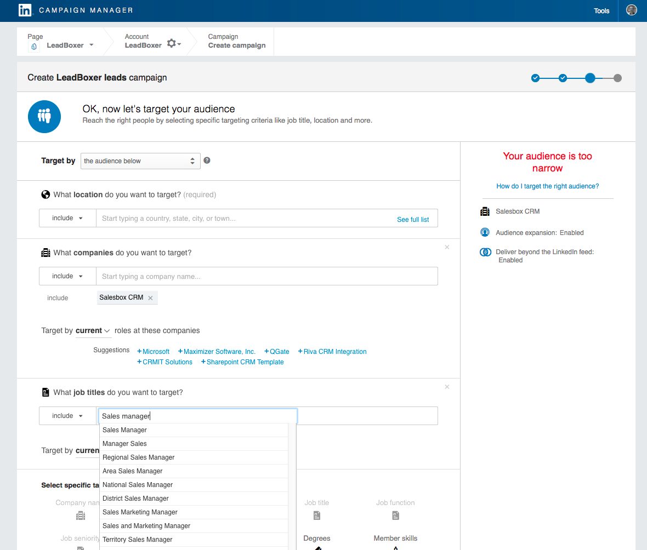
Task: Choose District Sales Manager suggestion
Action: 194,499
